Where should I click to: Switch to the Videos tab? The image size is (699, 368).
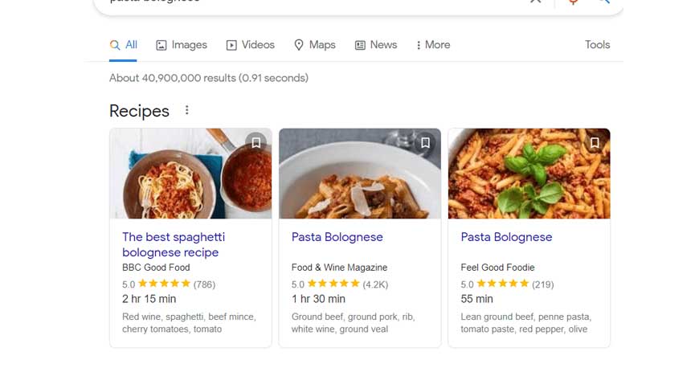click(x=251, y=45)
